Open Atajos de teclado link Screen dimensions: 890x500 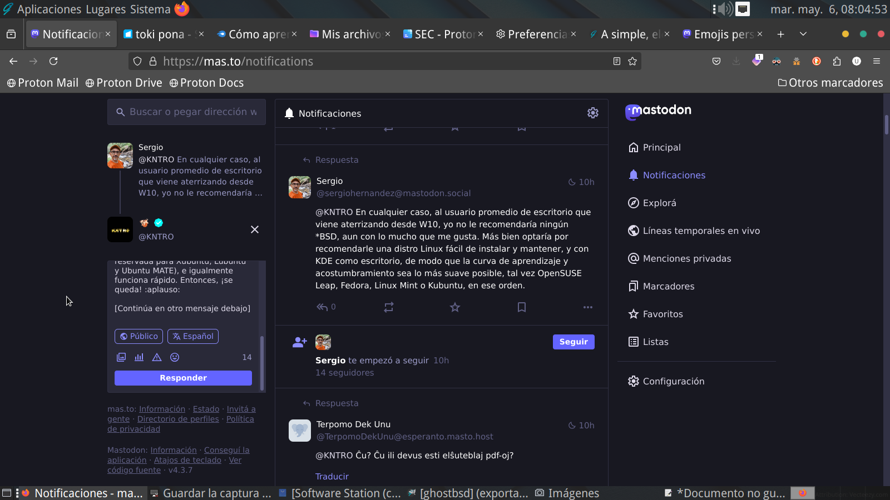click(187, 460)
